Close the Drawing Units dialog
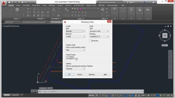Screen dimensions: 175x98 [109, 21]
